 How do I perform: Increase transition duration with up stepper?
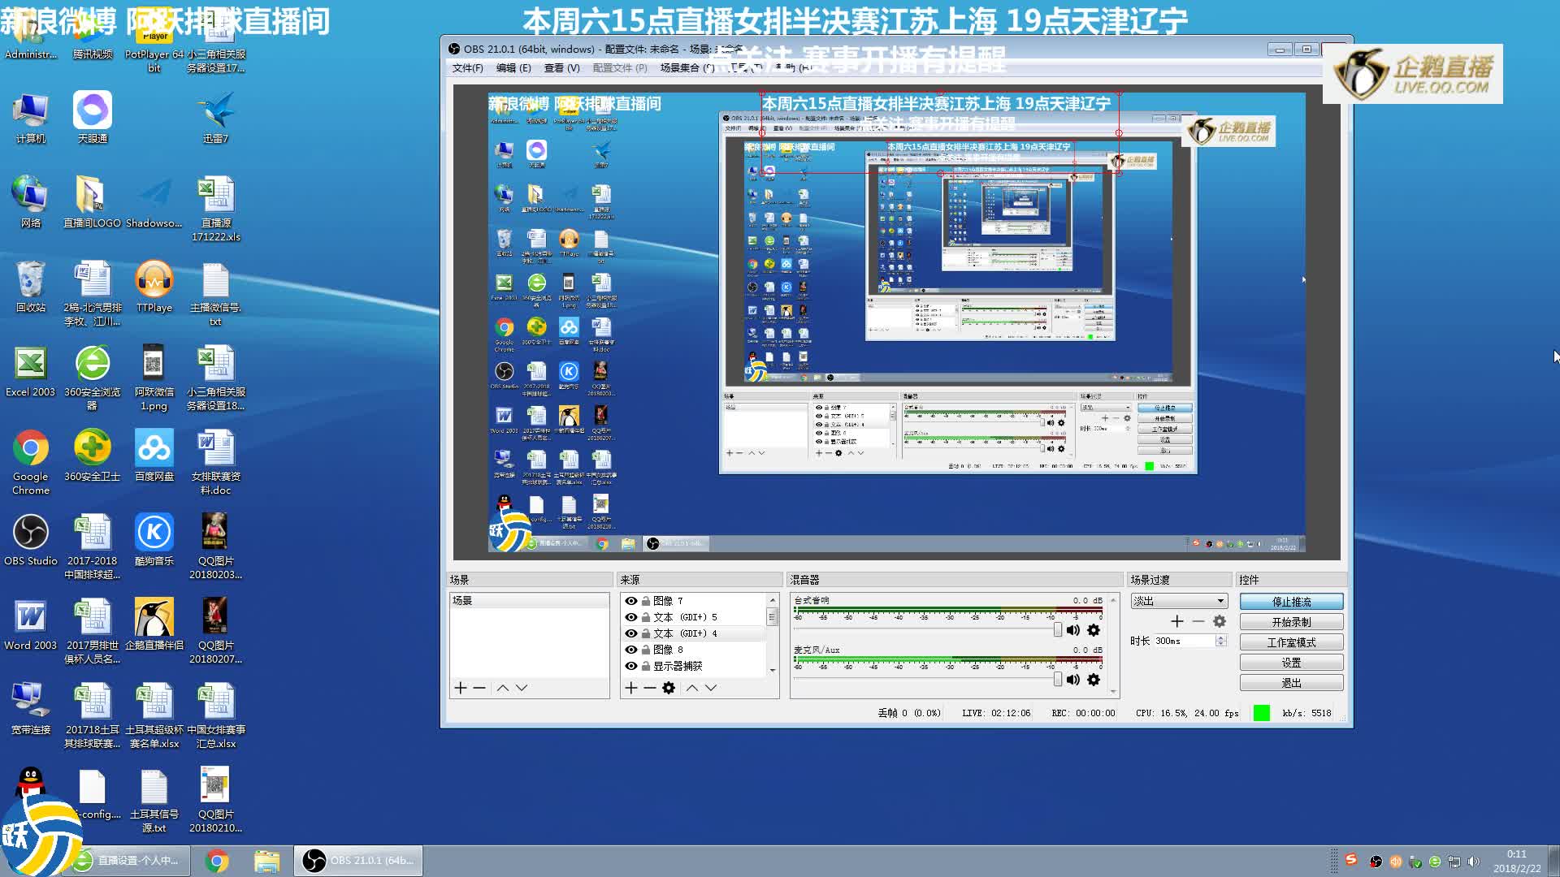point(1220,637)
